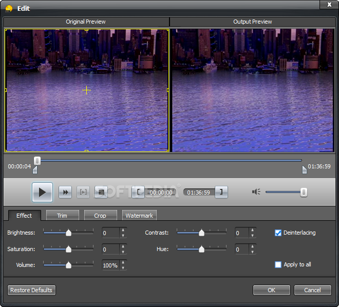
Task: Stop video playback
Action: pos(102,193)
